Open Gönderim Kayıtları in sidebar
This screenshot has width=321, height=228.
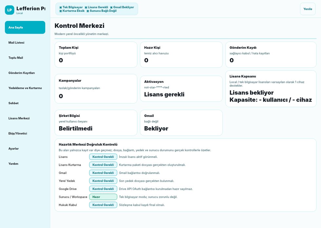(x=25, y=73)
